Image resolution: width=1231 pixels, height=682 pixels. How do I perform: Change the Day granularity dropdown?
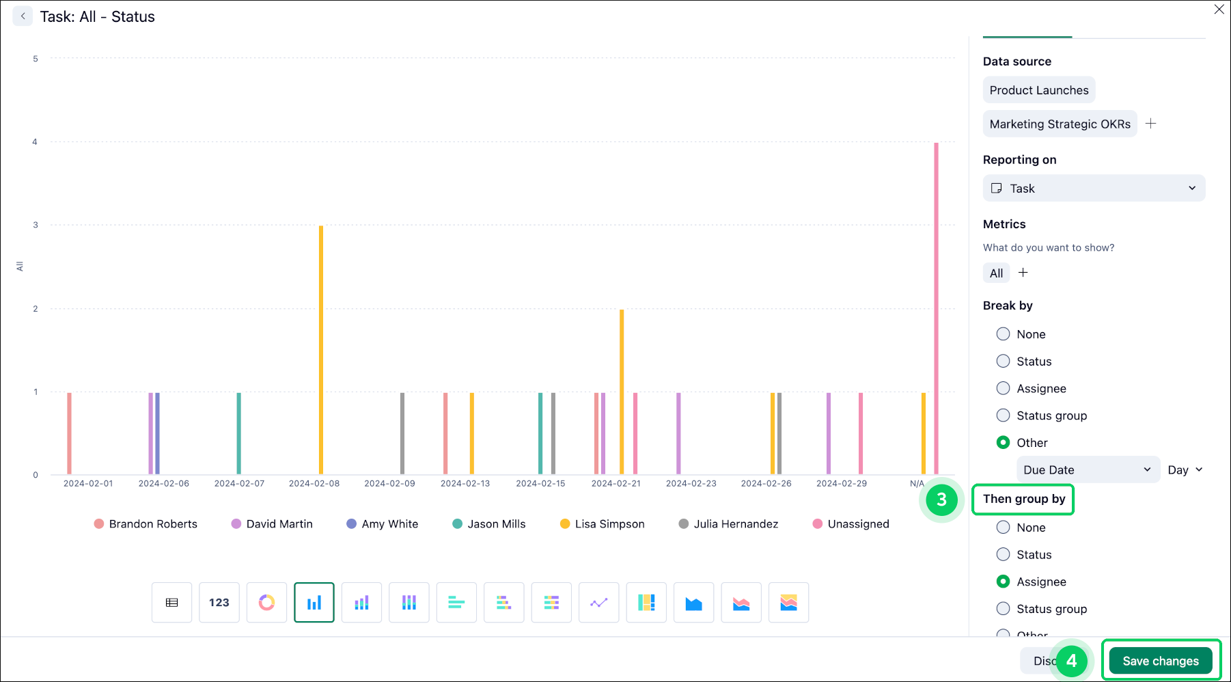click(1185, 469)
